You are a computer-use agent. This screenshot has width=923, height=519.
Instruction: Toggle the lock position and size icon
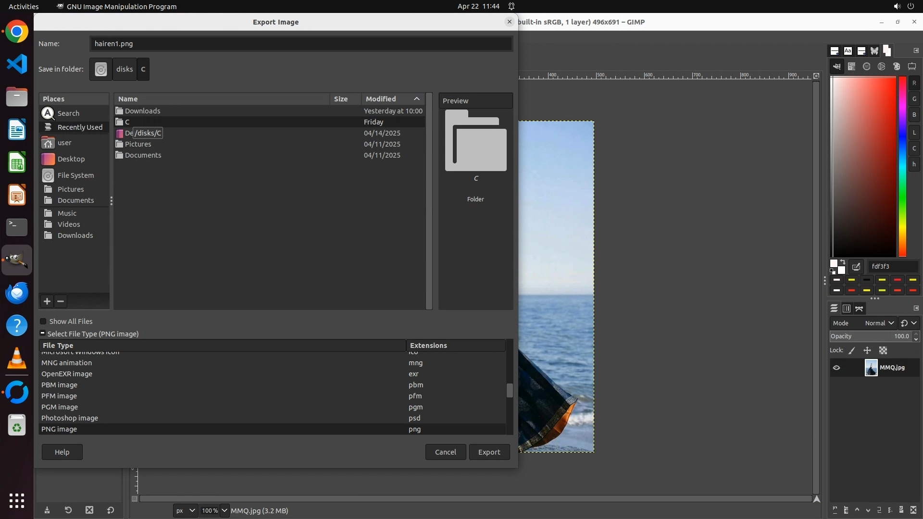point(867,351)
